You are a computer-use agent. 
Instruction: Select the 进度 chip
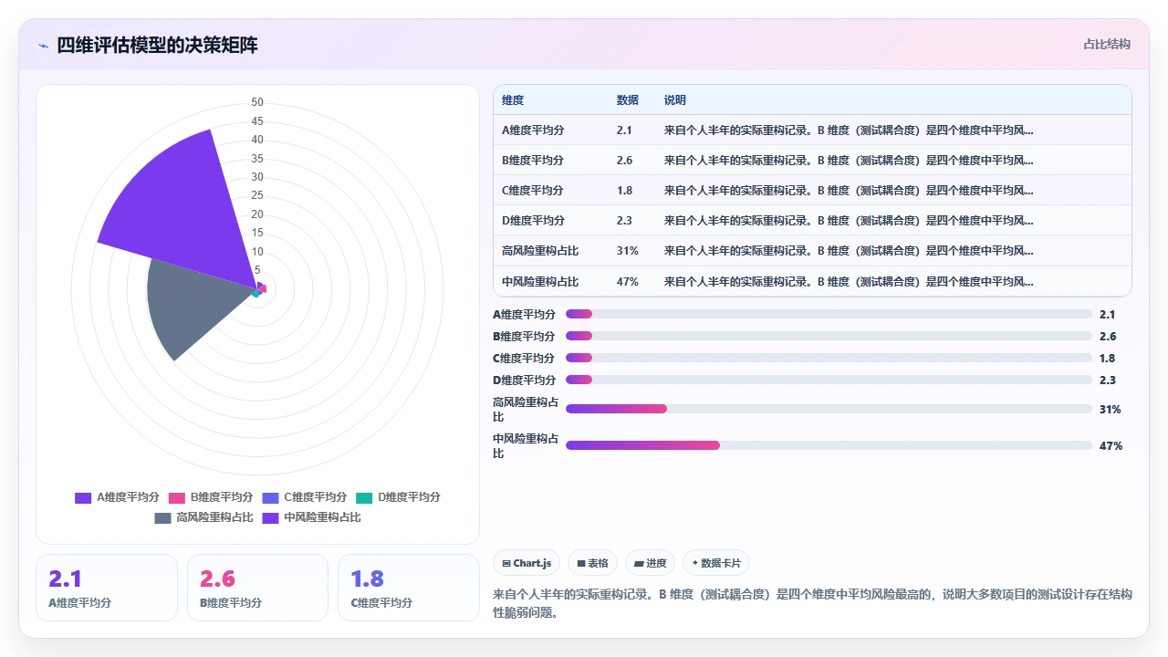[651, 563]
